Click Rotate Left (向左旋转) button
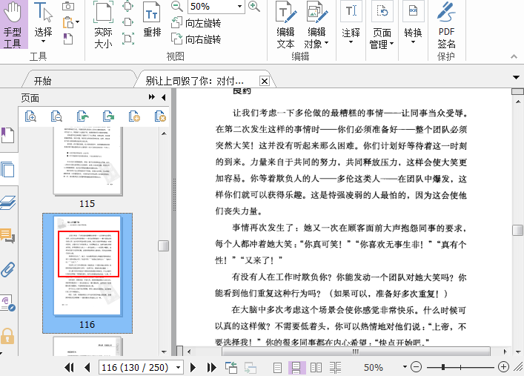Image resolution: width=524 pixels, height=376 pixels. pyautogui.click(x=197, y=24)
